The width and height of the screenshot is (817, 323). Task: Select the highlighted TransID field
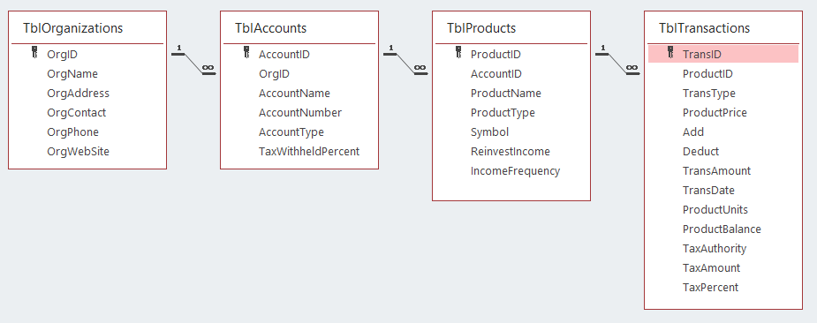pyautogui.click(x=723, y=54)
